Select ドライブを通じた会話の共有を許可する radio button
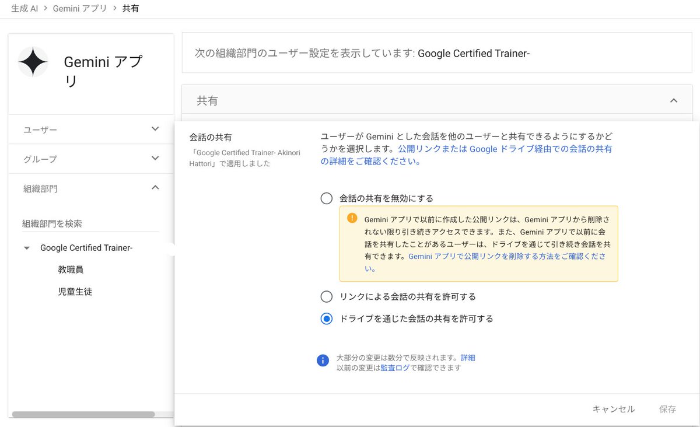700x427 pixels. coord(327,318)
